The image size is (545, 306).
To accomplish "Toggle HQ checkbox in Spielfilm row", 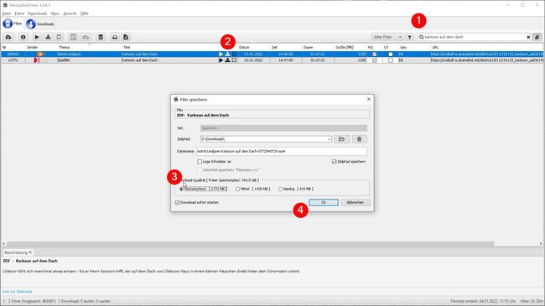I will (x=374, y=60).
